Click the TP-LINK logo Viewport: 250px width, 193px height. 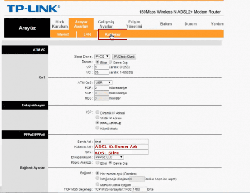pos(33,9)
